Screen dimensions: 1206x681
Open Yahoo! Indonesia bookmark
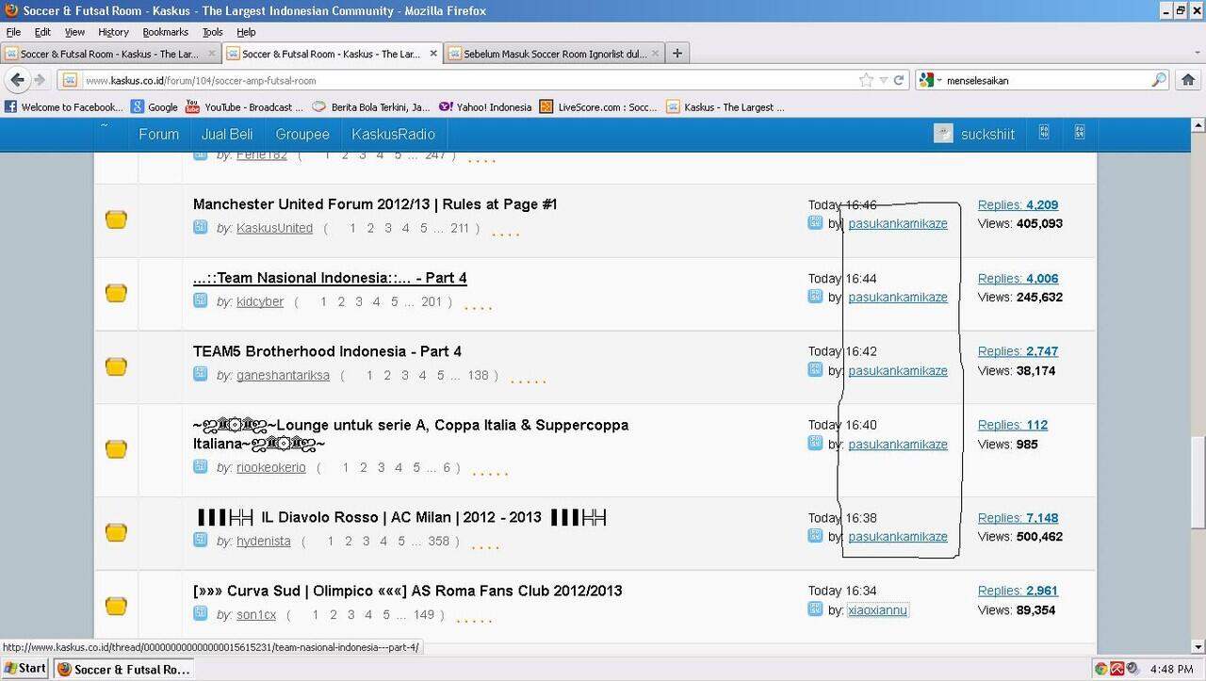(x=485, y=107)
